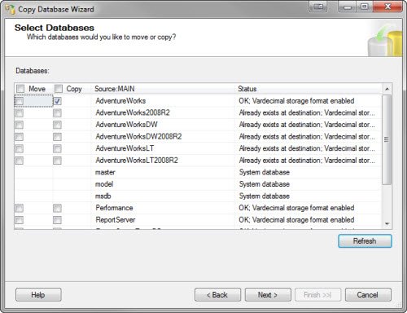
Task: Check Move for AdventureWorksLT
Action: click(20, 148)
